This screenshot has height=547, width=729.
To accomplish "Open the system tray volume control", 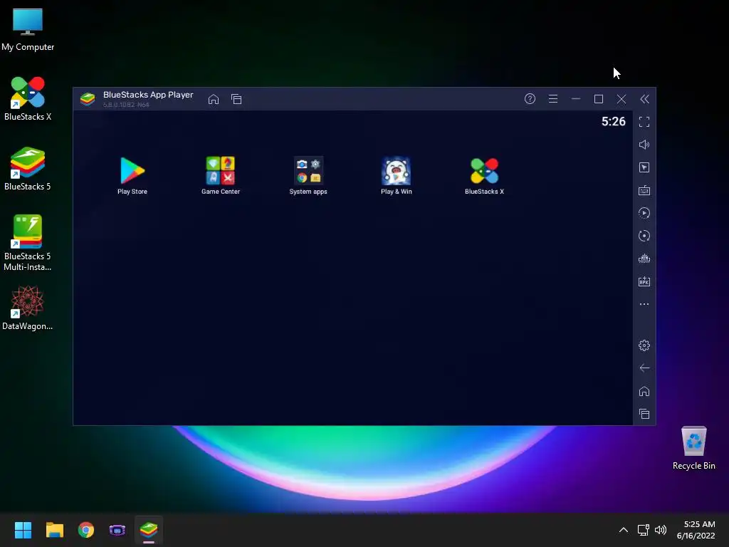I will [660, 530].
